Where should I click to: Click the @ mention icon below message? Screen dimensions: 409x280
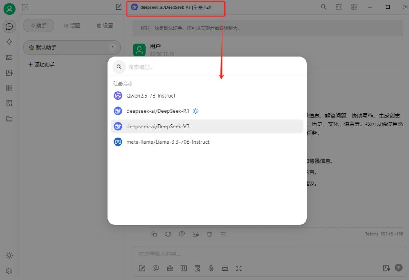coord(182,234)
